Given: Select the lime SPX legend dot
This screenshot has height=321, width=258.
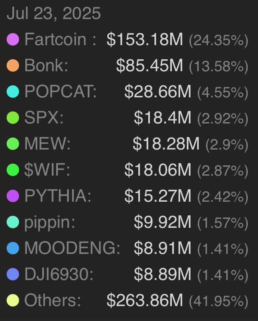Looking at the screenshot, I should 13,118.
